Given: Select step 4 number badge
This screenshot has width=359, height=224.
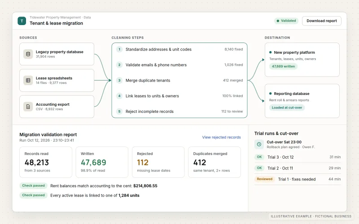Looking at the screenshot, I should tap(119, 96).
